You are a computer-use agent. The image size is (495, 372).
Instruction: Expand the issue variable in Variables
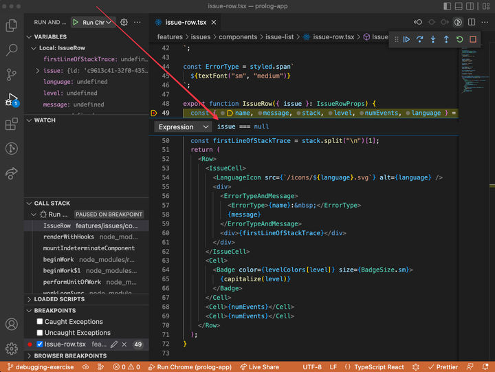click(x=38, y=71)
